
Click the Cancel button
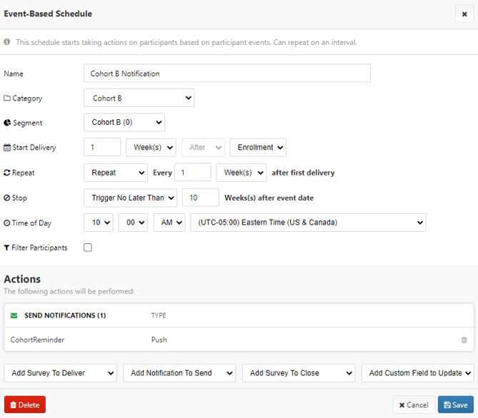click(413, 405)
